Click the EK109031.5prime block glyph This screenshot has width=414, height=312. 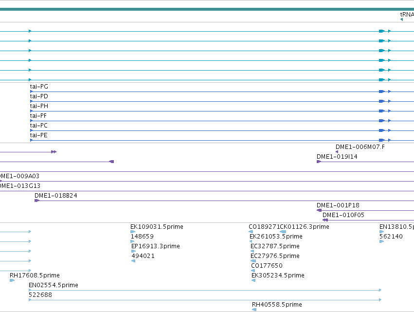coord(133,232)
